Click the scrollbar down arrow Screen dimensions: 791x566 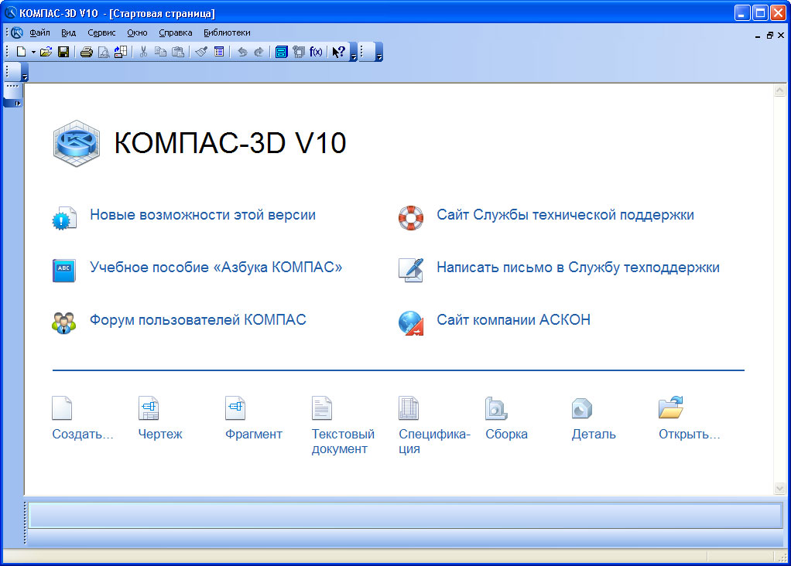(x=780, y=488)
